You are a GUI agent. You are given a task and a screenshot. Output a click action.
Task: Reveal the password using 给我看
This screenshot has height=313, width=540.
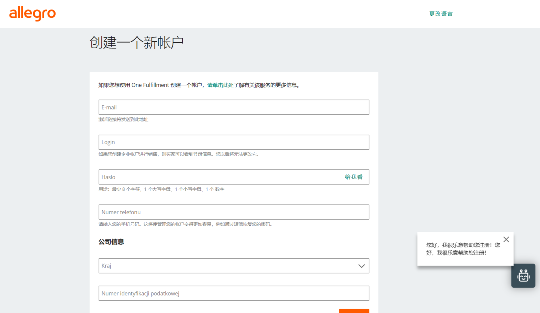(354, 177)
